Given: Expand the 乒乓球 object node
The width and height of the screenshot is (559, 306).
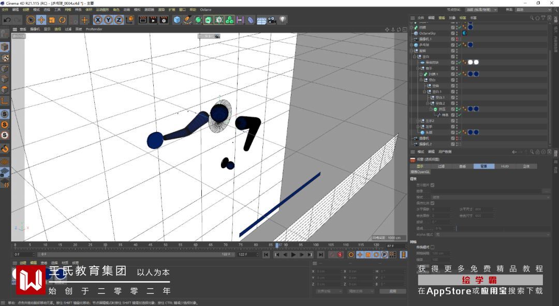Looking at the screenshot, I should coord(411,45).
